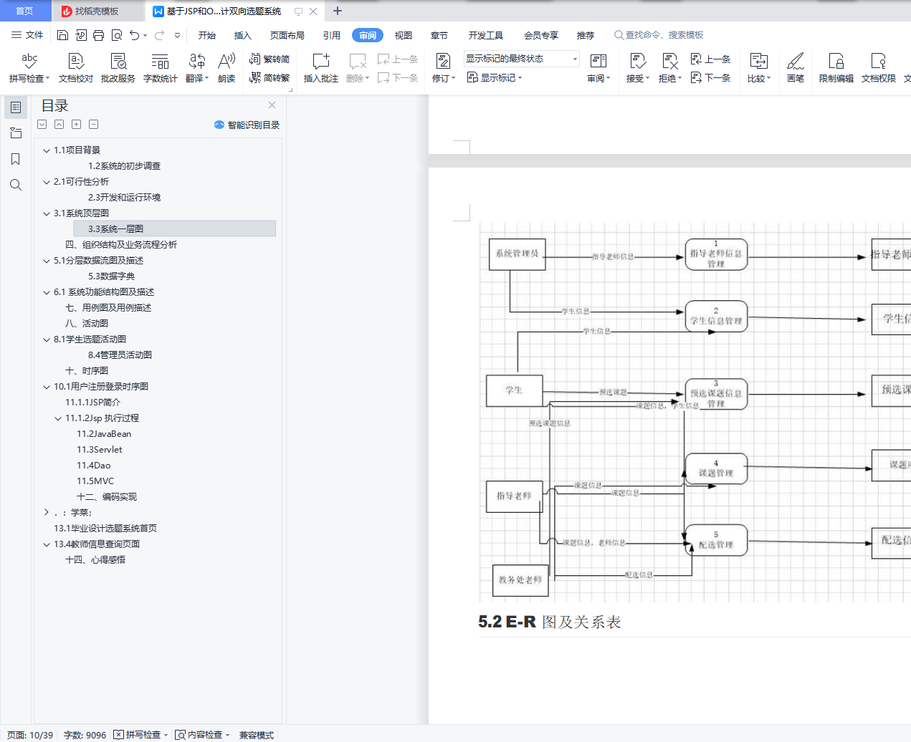
Task: Switch to the 视图 ribbon tab
Action: tap(404, 35)
